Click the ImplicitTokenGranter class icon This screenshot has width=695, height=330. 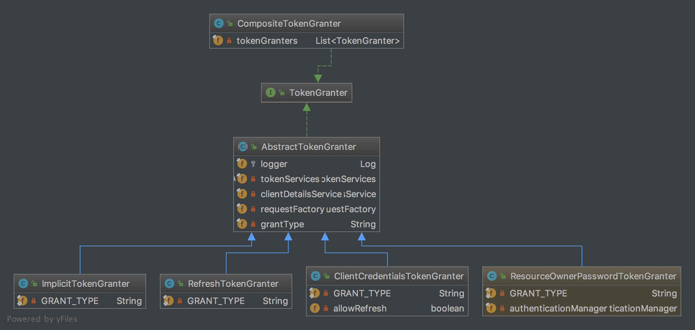coord(23,283)
